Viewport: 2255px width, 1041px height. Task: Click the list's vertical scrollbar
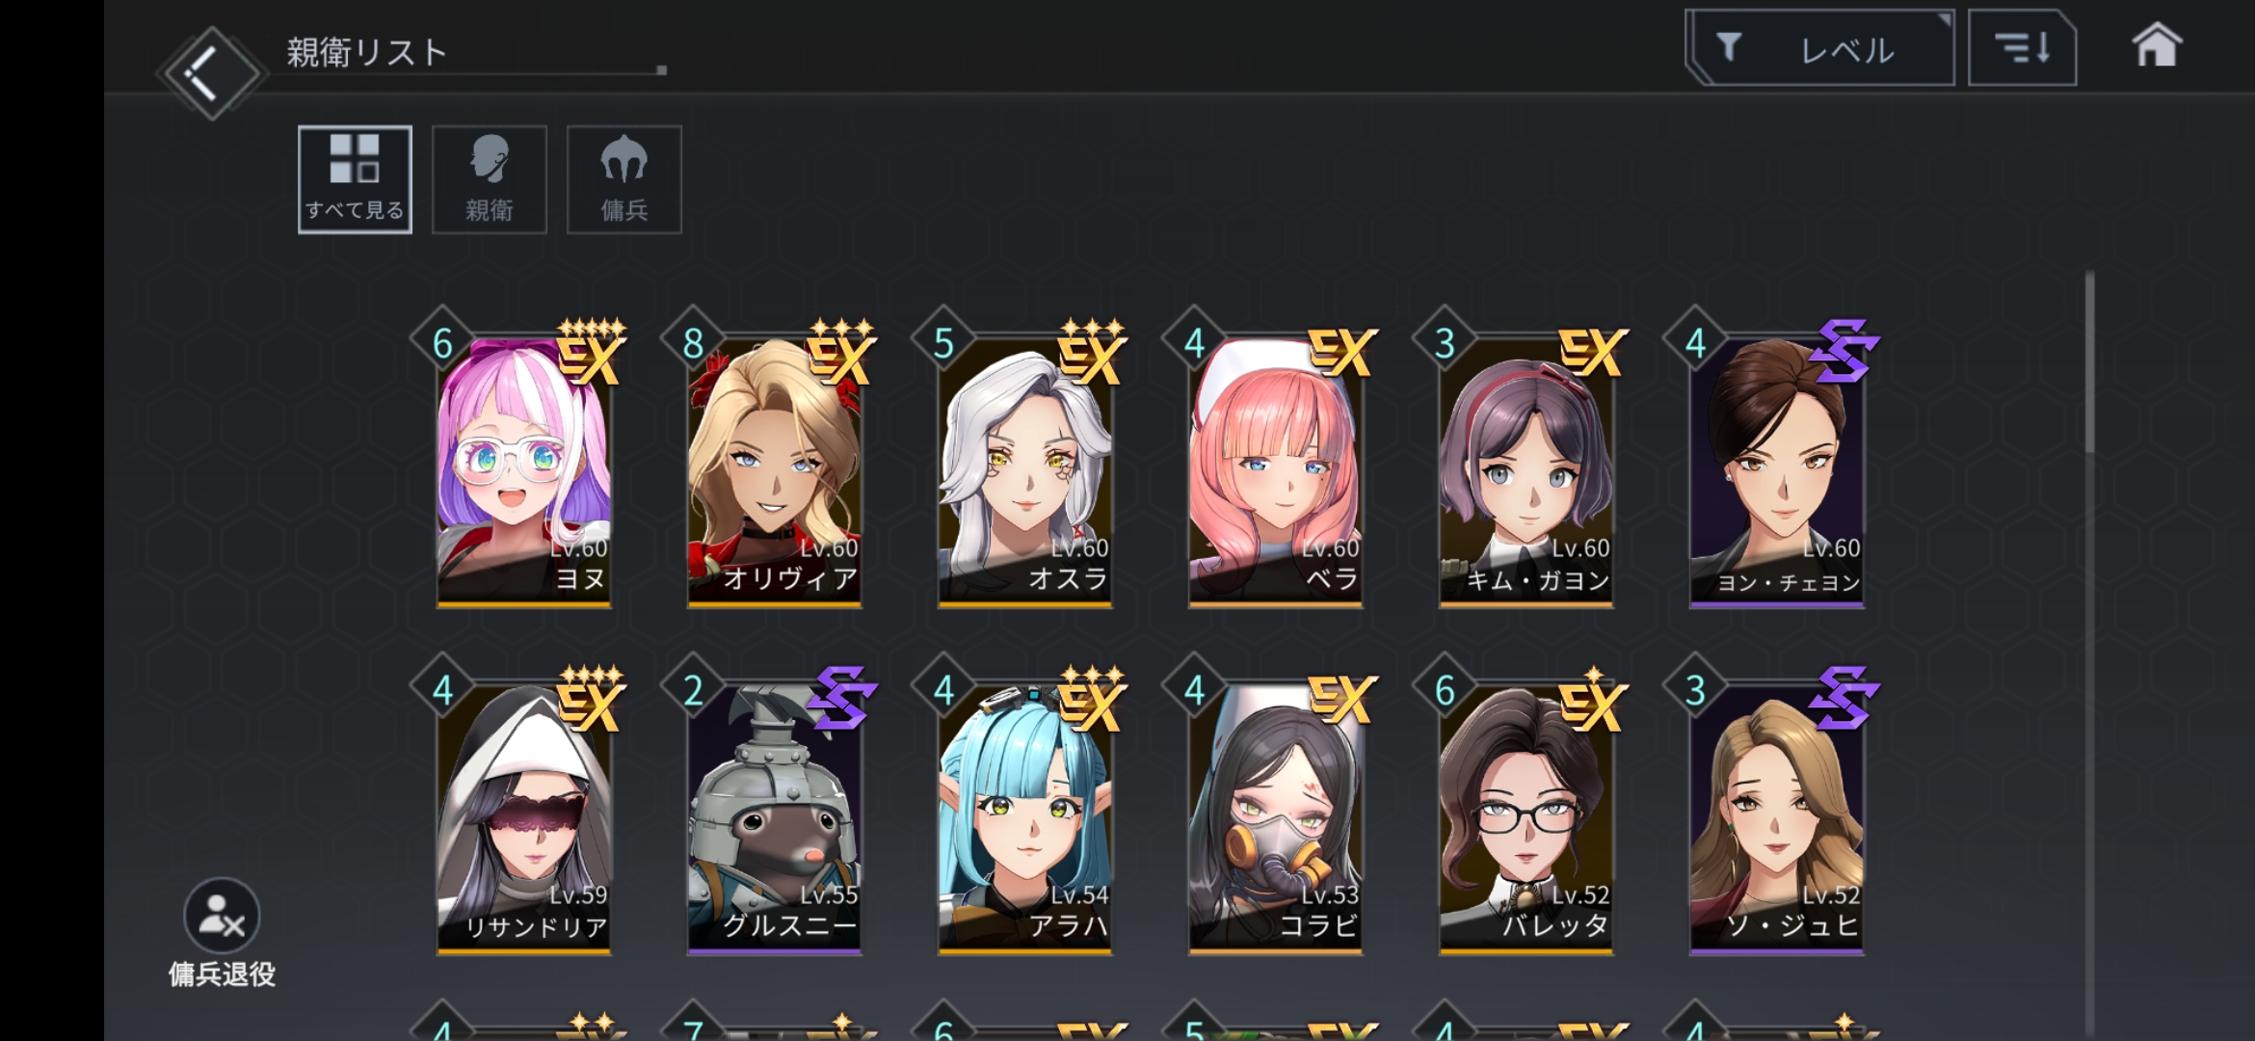coord(2089,362)
